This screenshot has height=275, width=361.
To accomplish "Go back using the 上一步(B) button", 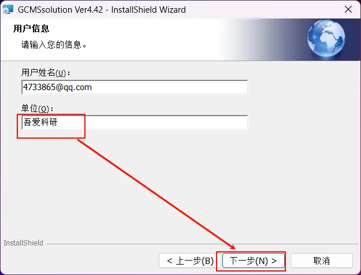I will pyautogui.click(x=190, y=261).
